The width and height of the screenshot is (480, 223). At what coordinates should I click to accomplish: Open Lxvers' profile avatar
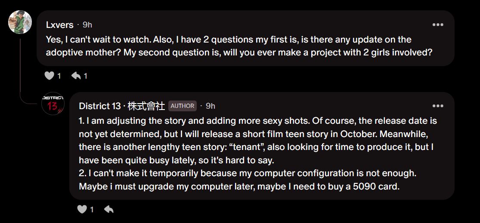tap(20, 22)
